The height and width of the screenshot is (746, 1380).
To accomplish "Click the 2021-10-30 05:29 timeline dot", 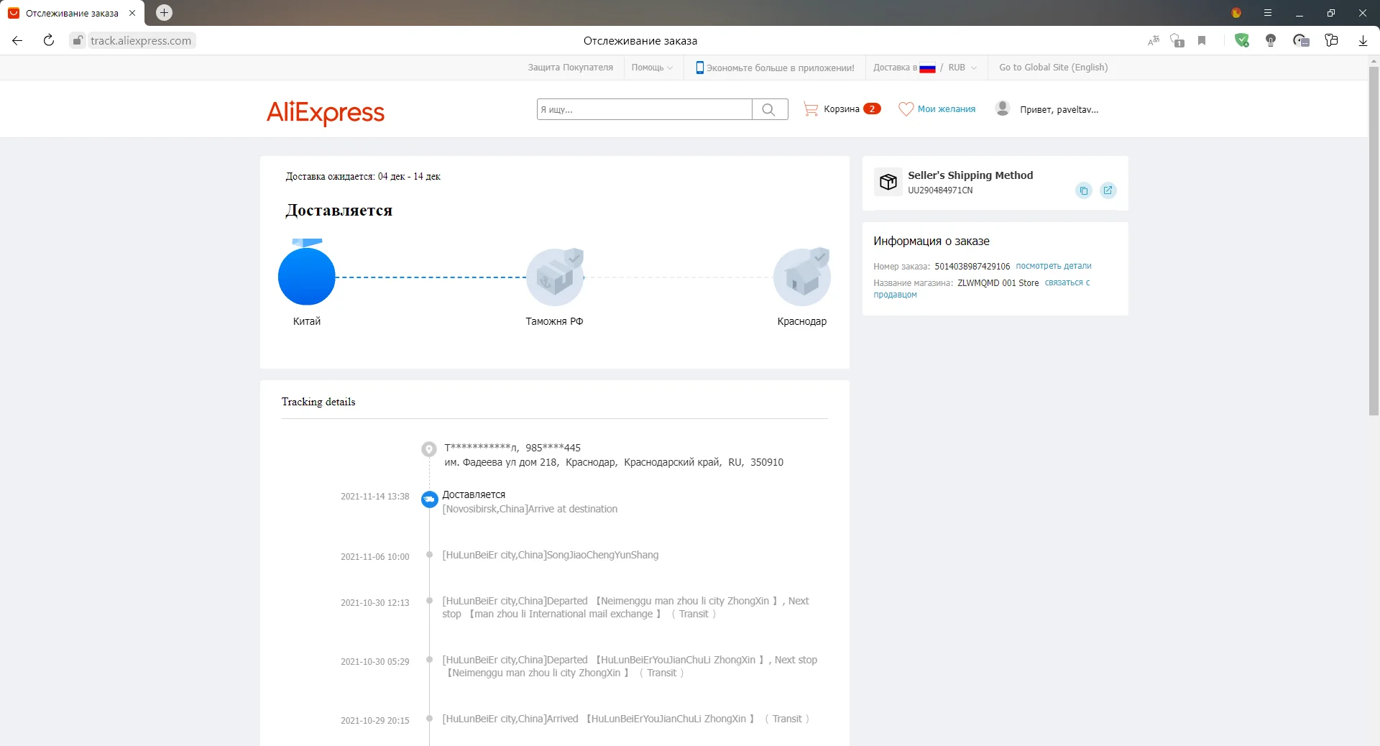I will (429, 660).
